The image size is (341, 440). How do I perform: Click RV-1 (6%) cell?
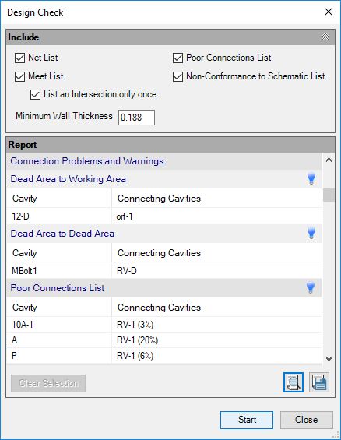pyautogui.click(x=216, y=356)
